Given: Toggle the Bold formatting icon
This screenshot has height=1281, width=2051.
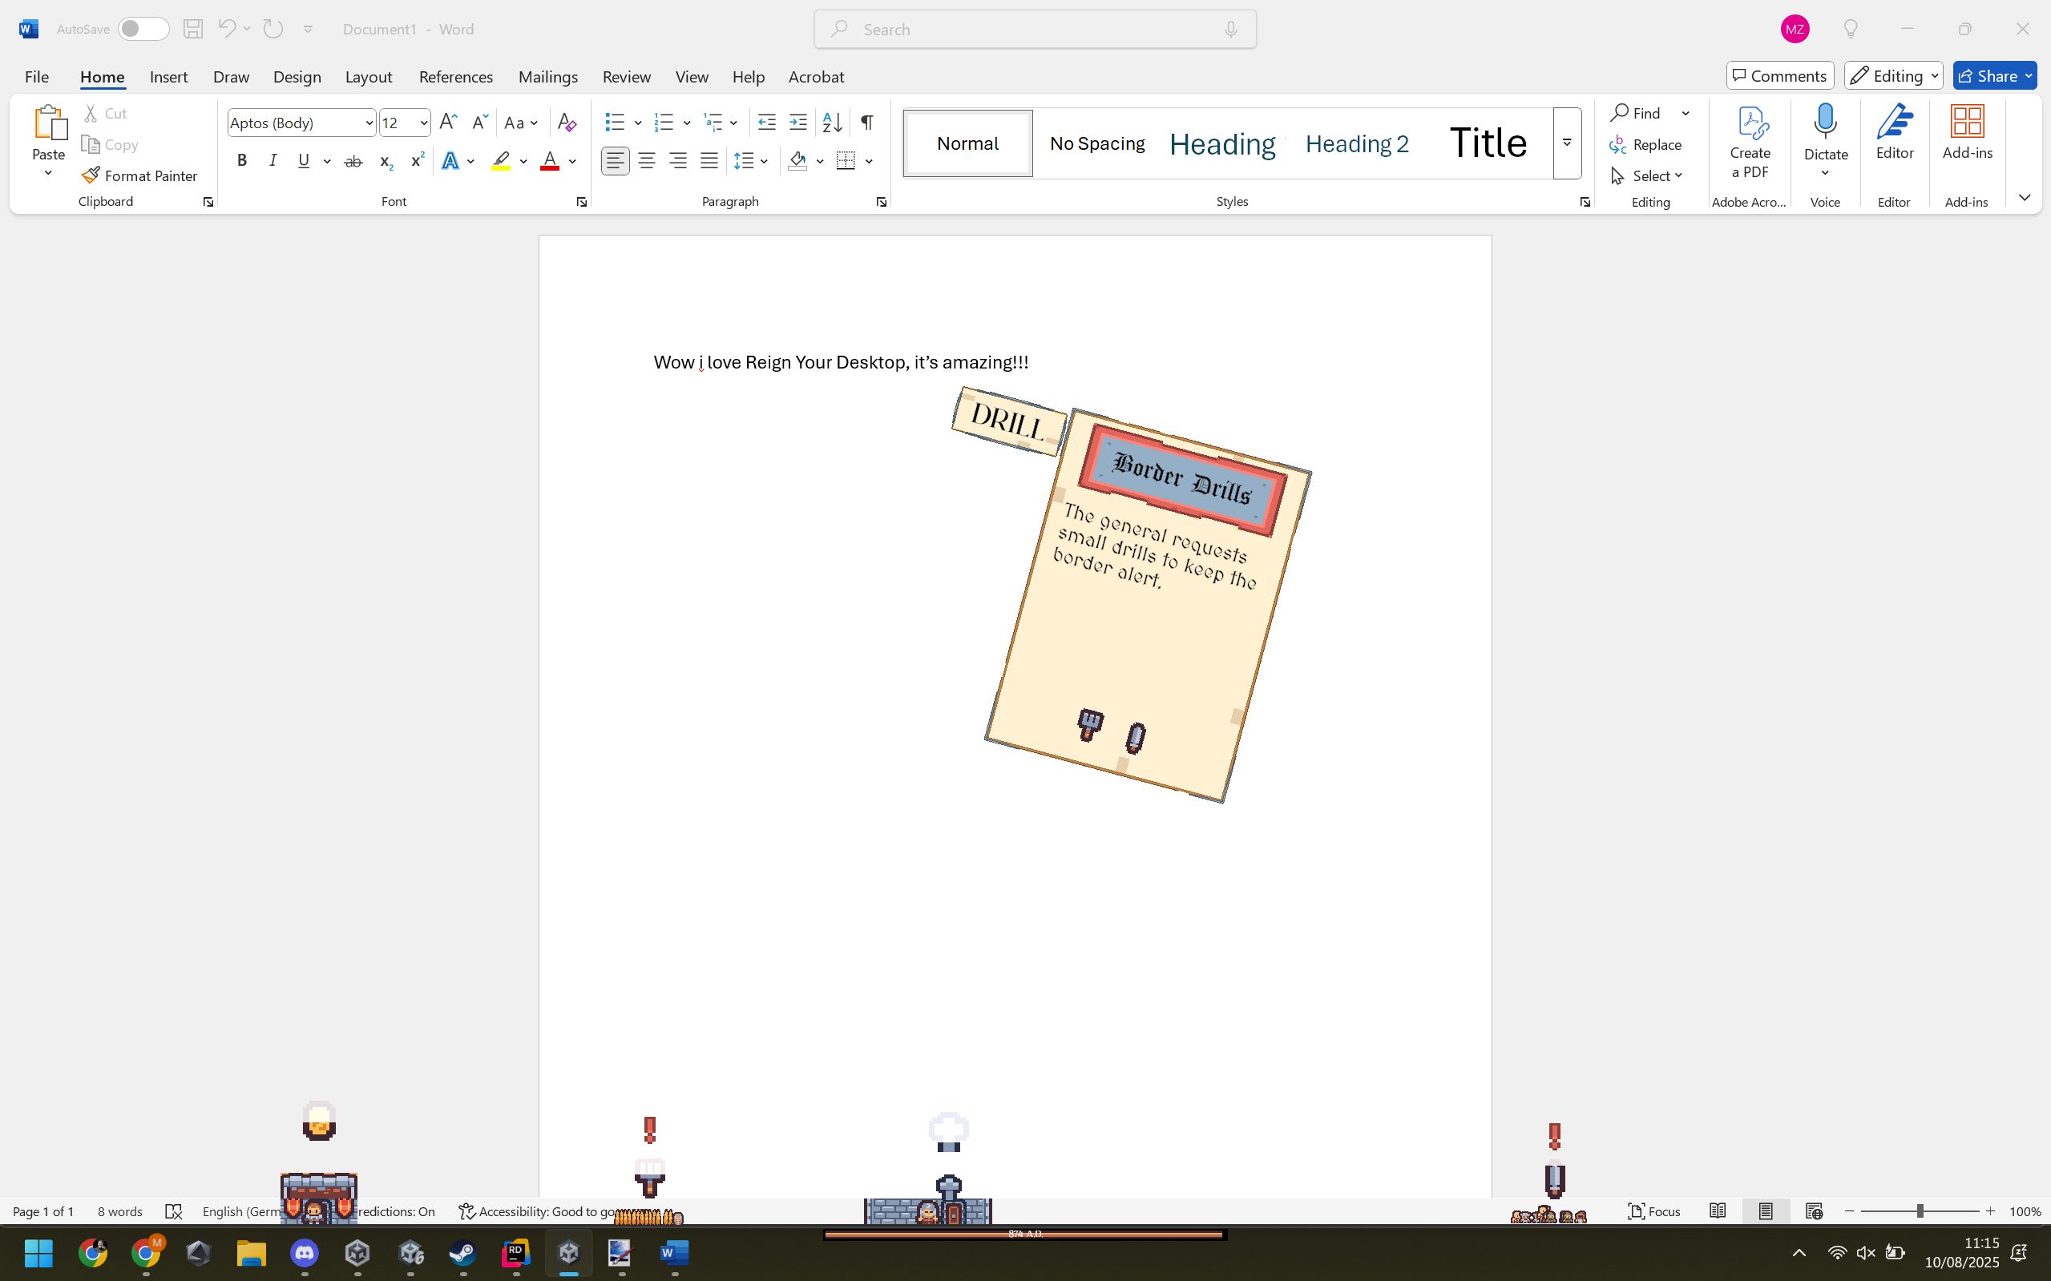Looking at the screenshot, I should tap(241, 161).
